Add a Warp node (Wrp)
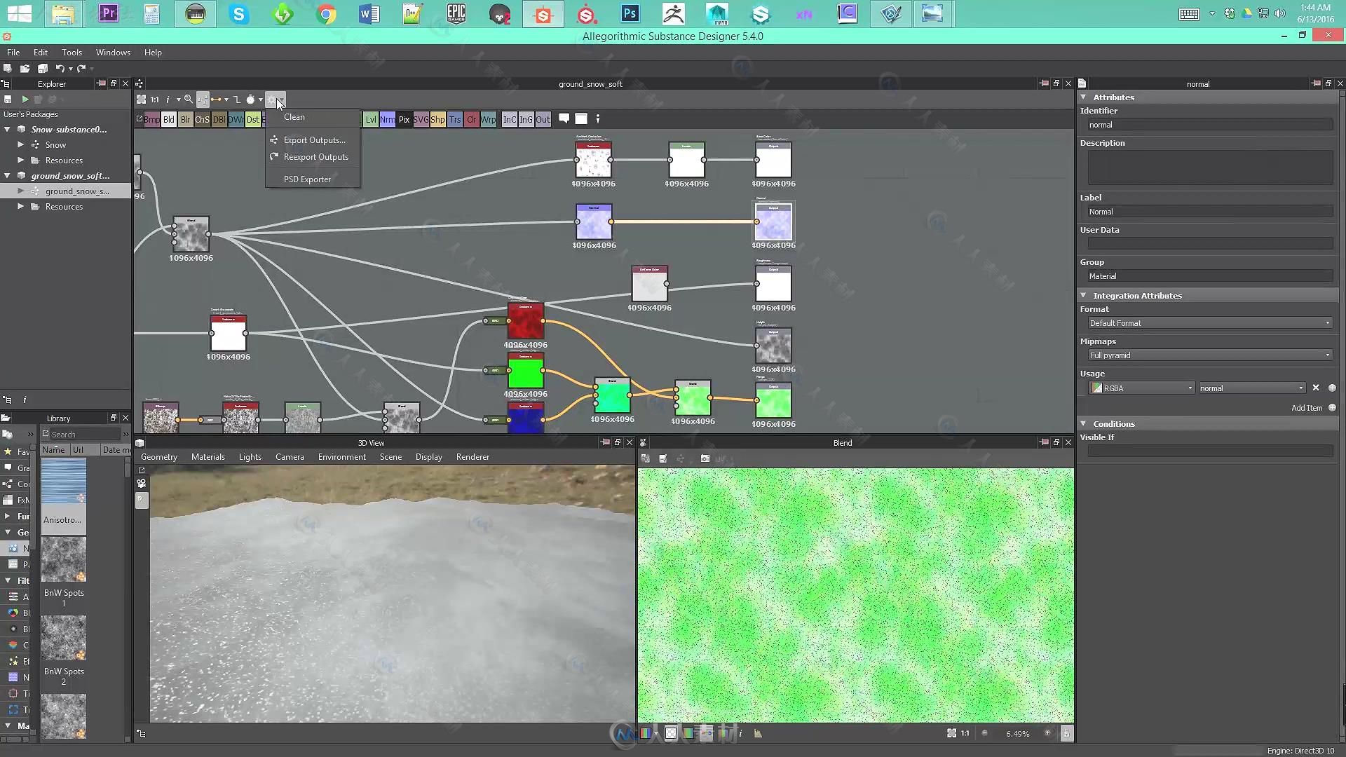 tap(488, 119)
